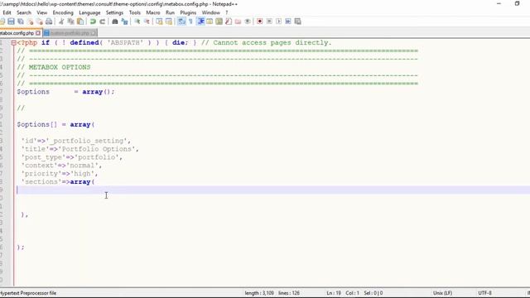Open the Search menu
530x298 pixels.
(x=24, y=12)
